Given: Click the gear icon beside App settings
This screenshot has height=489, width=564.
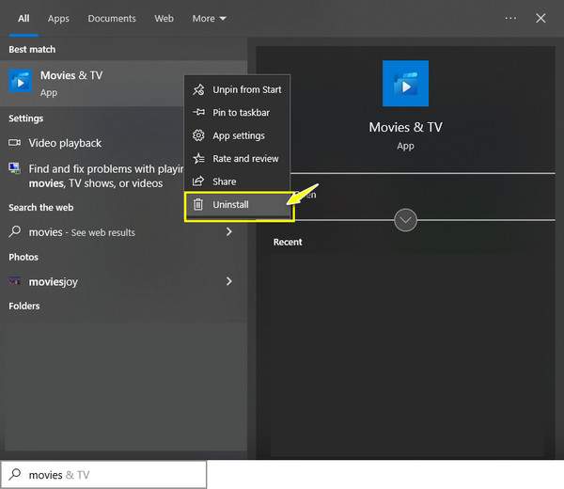Looking at the screenshot, I should point(198,135).
